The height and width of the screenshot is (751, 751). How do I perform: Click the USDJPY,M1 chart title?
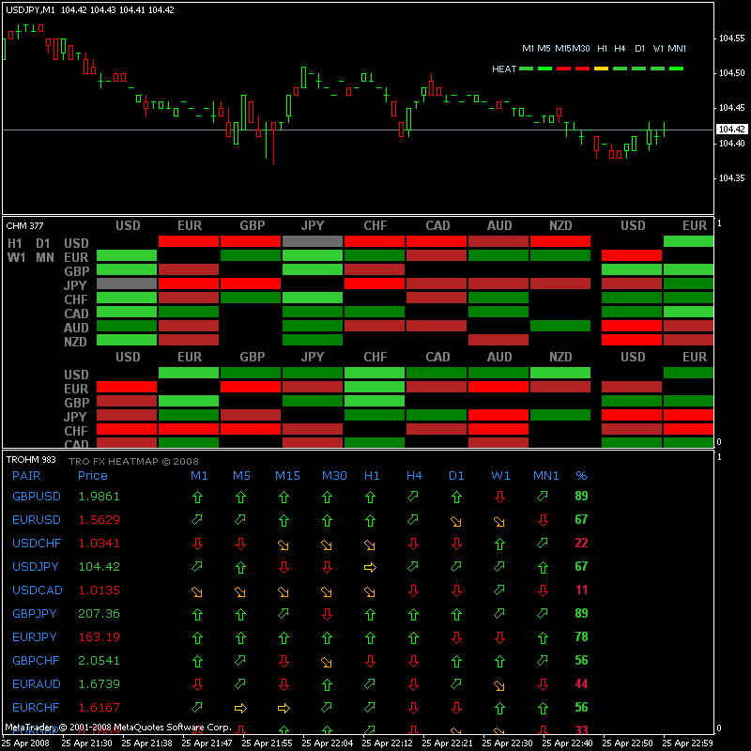coord(30,10)
